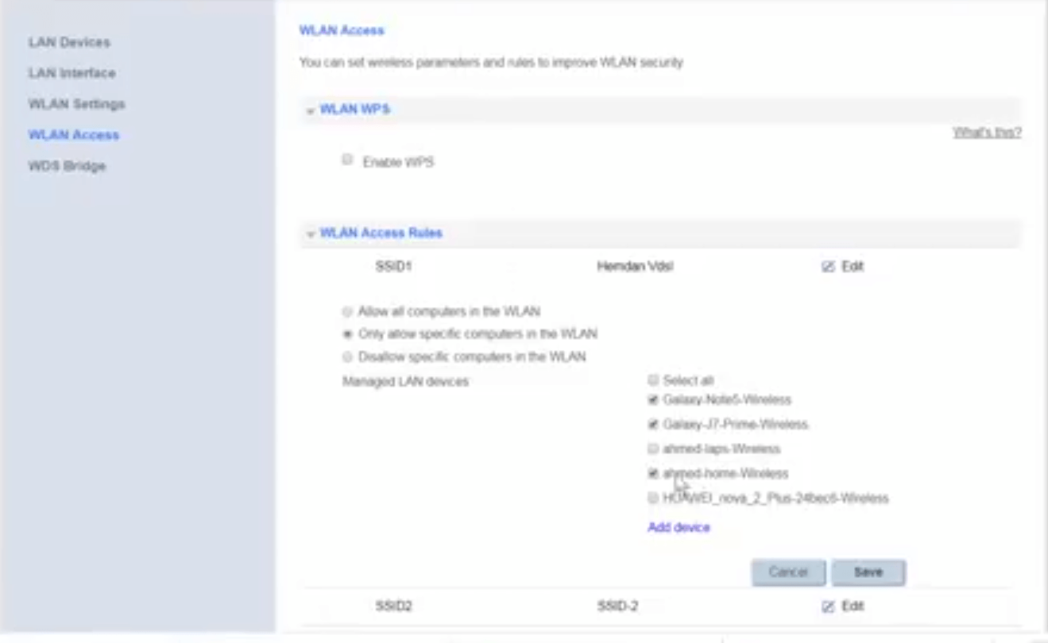This screenshot has width=1048, height=643.
Task: Collapse the WLAN Access Rules section arrow
Action: pos(311,234)
